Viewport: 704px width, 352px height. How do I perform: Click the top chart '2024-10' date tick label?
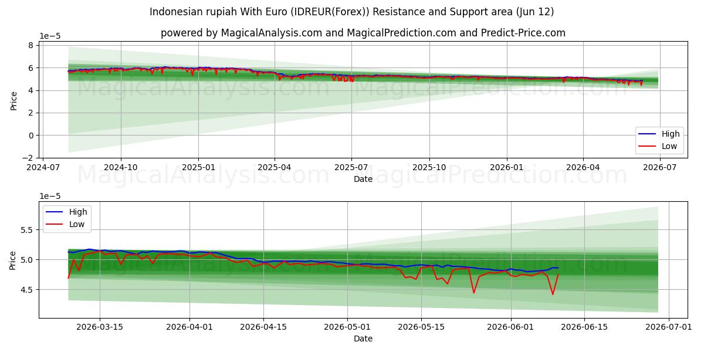(121, 167)
